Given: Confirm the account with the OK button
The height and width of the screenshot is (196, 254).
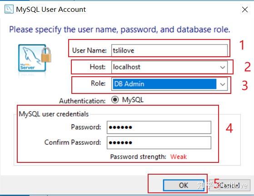Looking at the screenshot, I should tap(184, 185).
